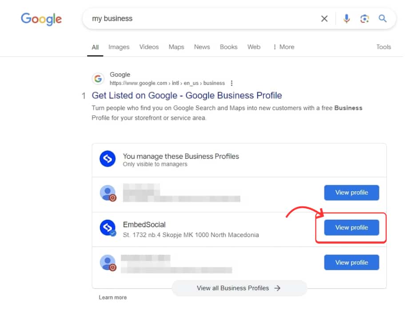Switch to the Books tab
The width and height of the screenshot is (418, 318).
point(228,47)
